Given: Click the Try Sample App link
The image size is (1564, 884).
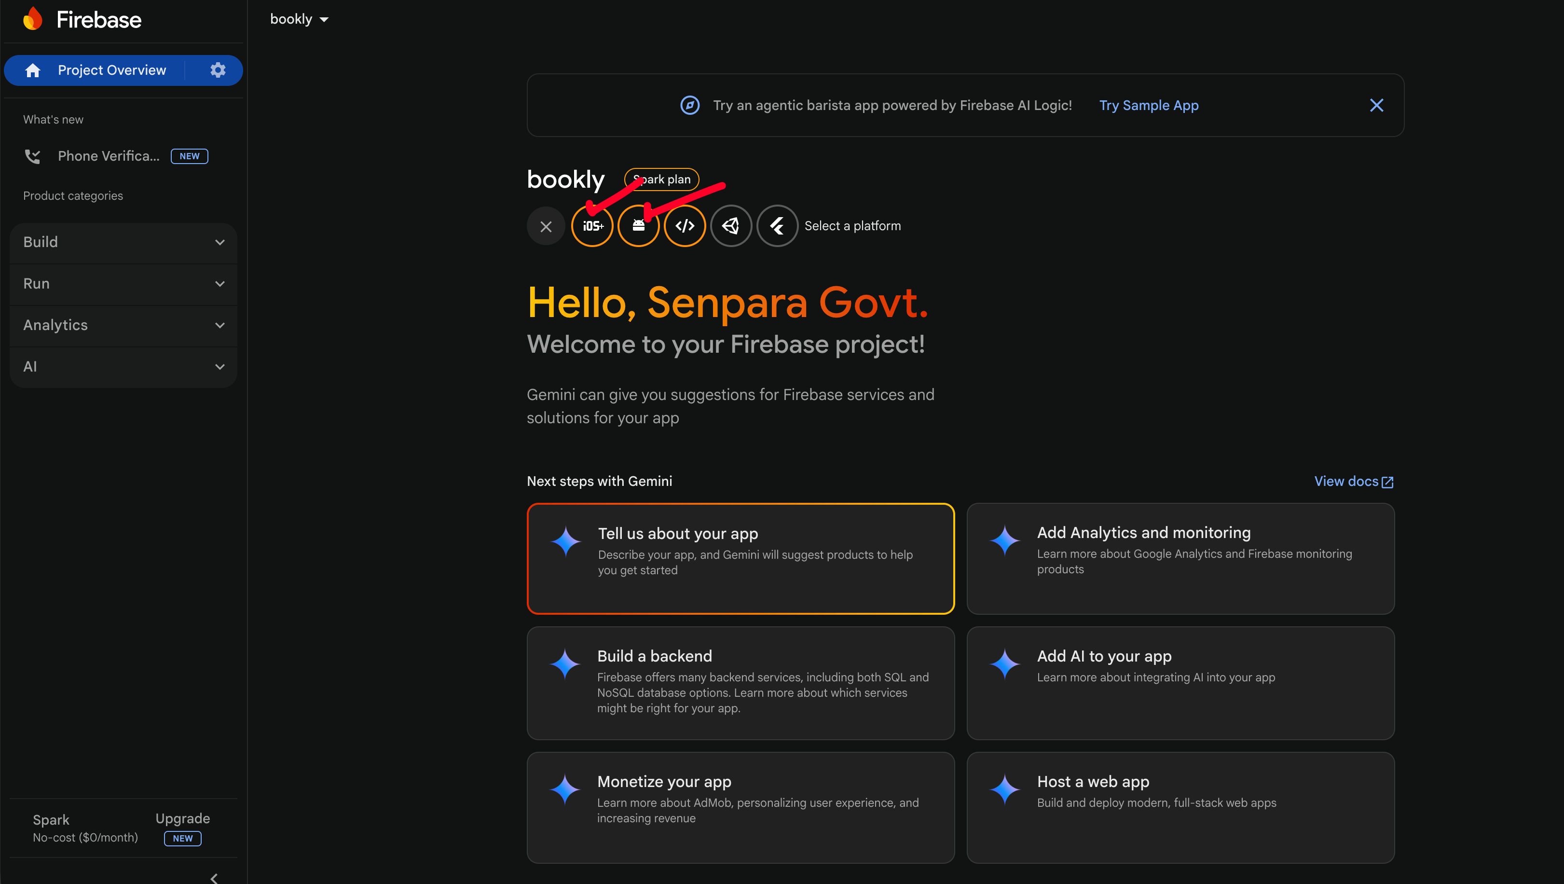Looking at the screenshot, I should tap(1149, 105).
